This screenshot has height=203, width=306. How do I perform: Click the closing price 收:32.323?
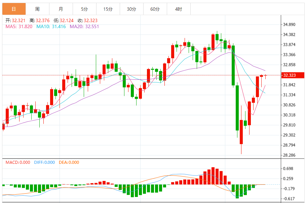pyautogui.click(x=88, y=20)
